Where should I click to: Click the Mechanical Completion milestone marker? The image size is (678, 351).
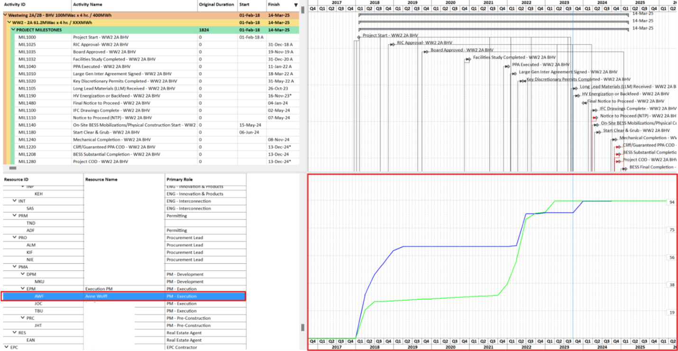point(615,139)
